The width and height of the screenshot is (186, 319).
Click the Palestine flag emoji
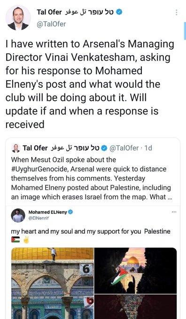[15, 240]
